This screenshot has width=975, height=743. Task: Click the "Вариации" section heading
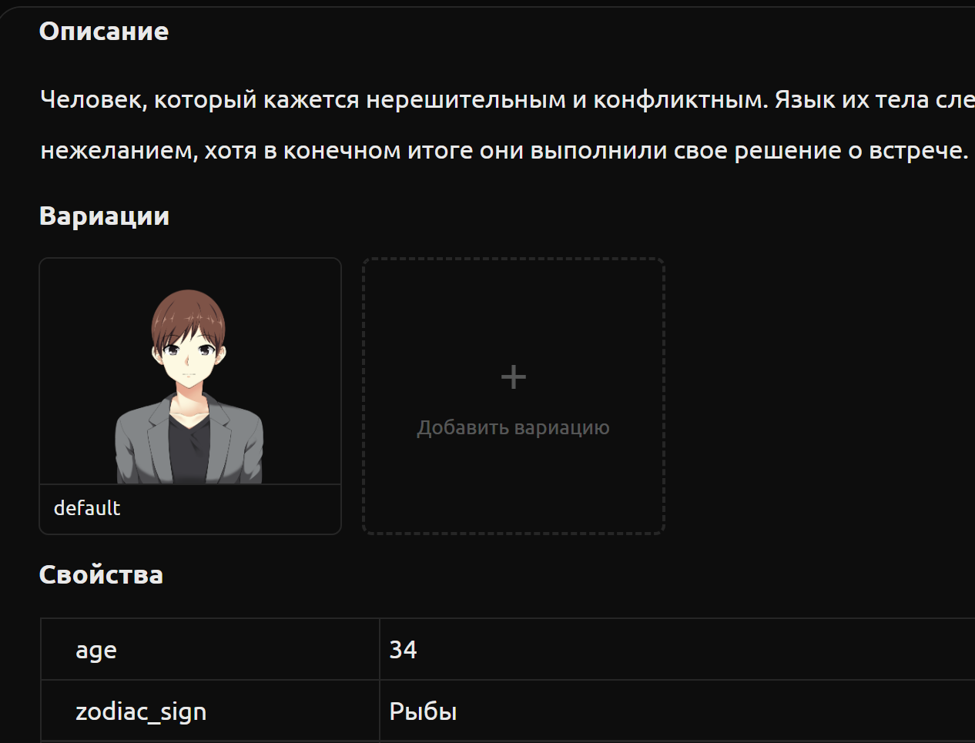coord(104,216)
